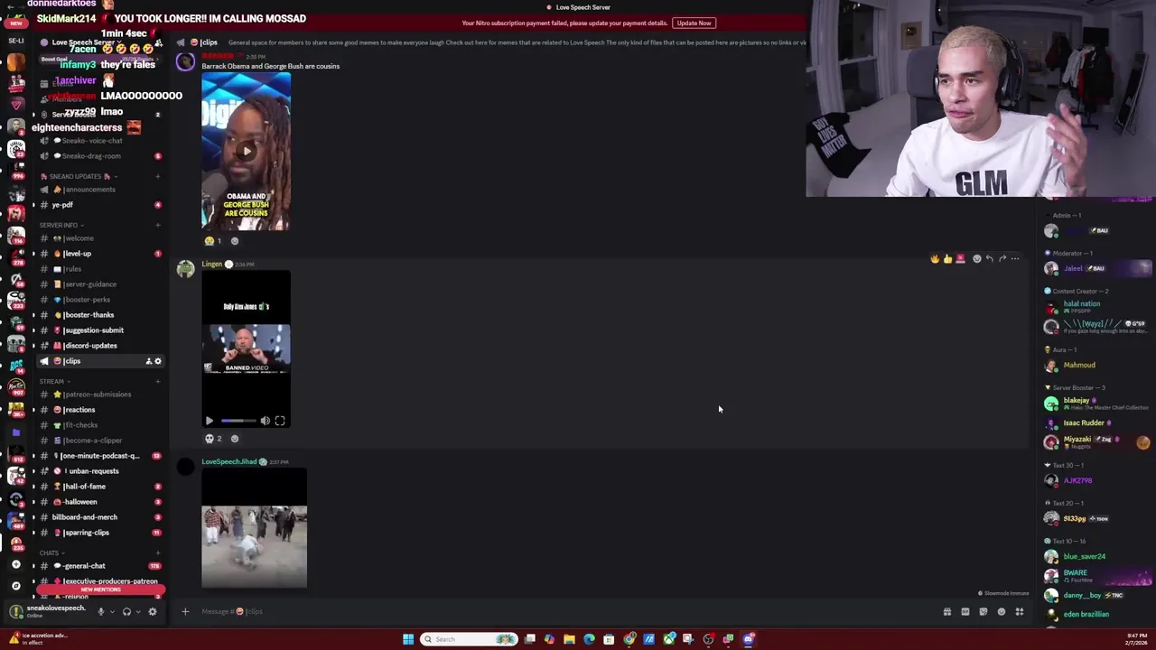This screenshot has height=650, width=1156.
Task: Open the emoji picker in message bar
Action: (x=1002, y=612)
